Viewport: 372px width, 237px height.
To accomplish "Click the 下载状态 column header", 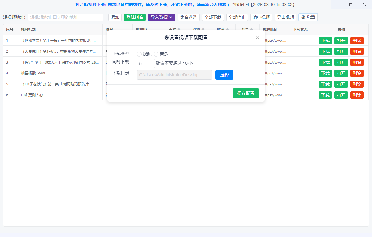I will pos(302,29).
